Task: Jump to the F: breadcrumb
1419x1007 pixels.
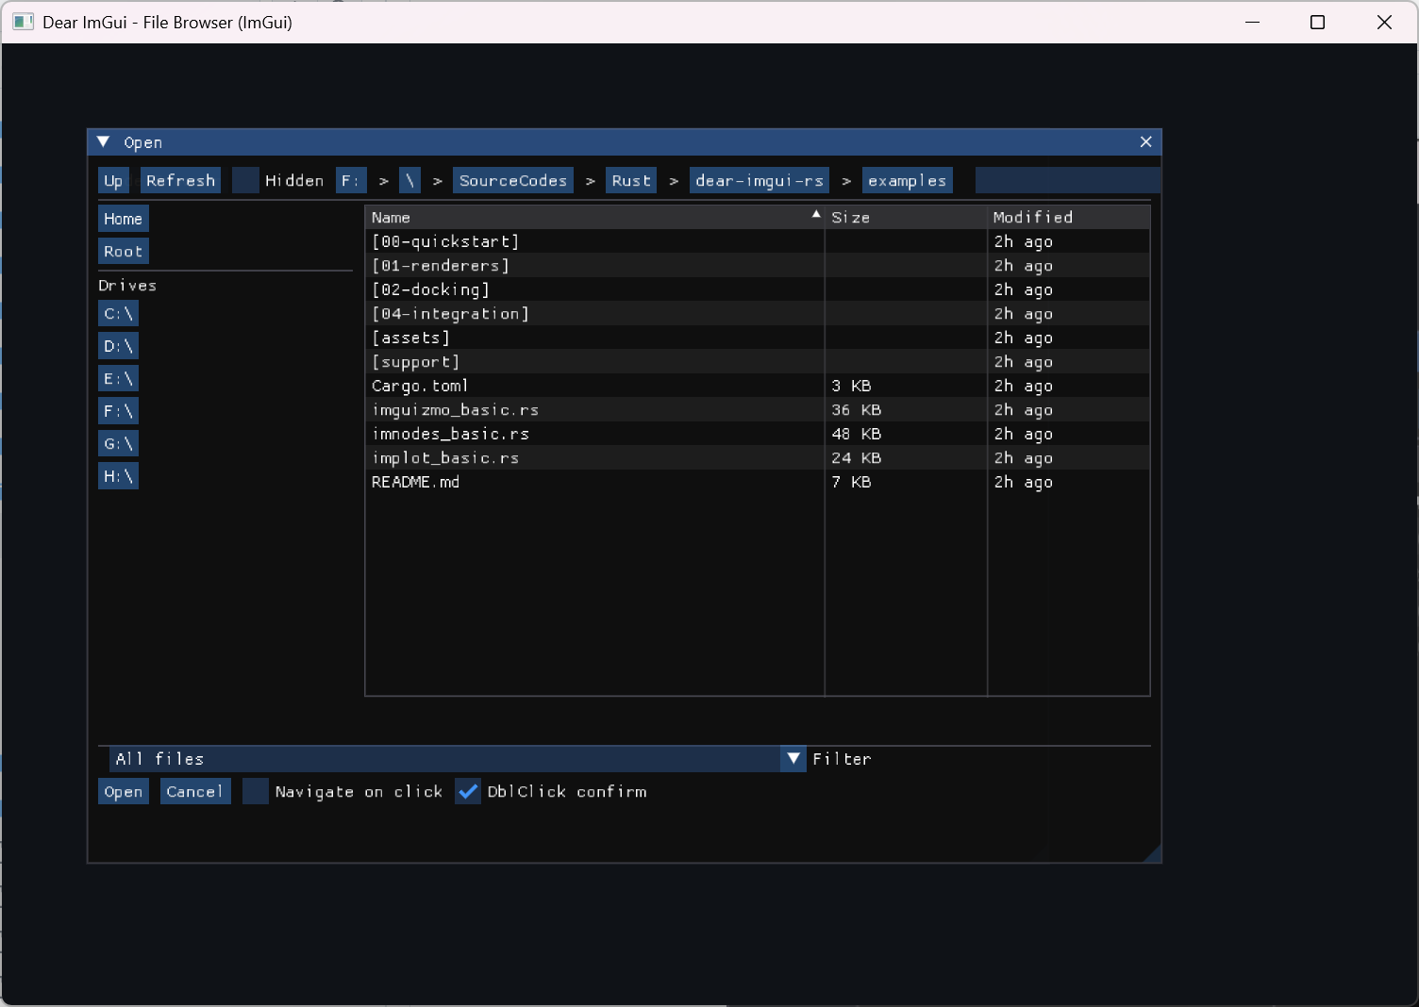Action: pos(351,181)
